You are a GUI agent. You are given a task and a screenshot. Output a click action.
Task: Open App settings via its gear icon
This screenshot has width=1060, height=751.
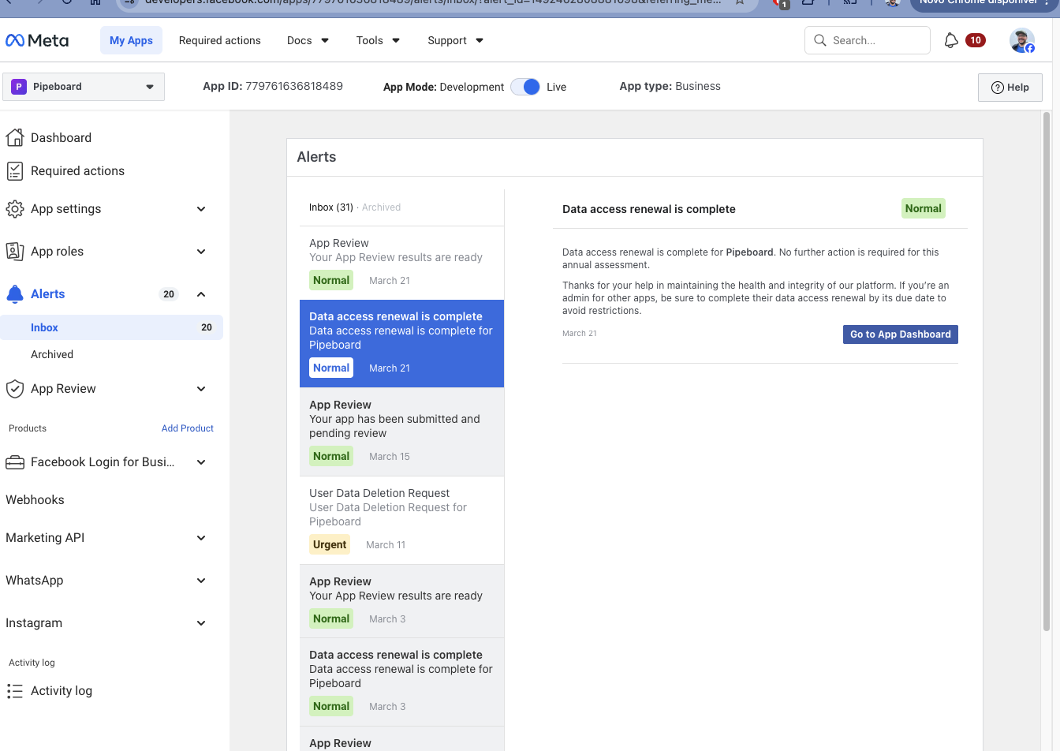click(x=15, y=208)
